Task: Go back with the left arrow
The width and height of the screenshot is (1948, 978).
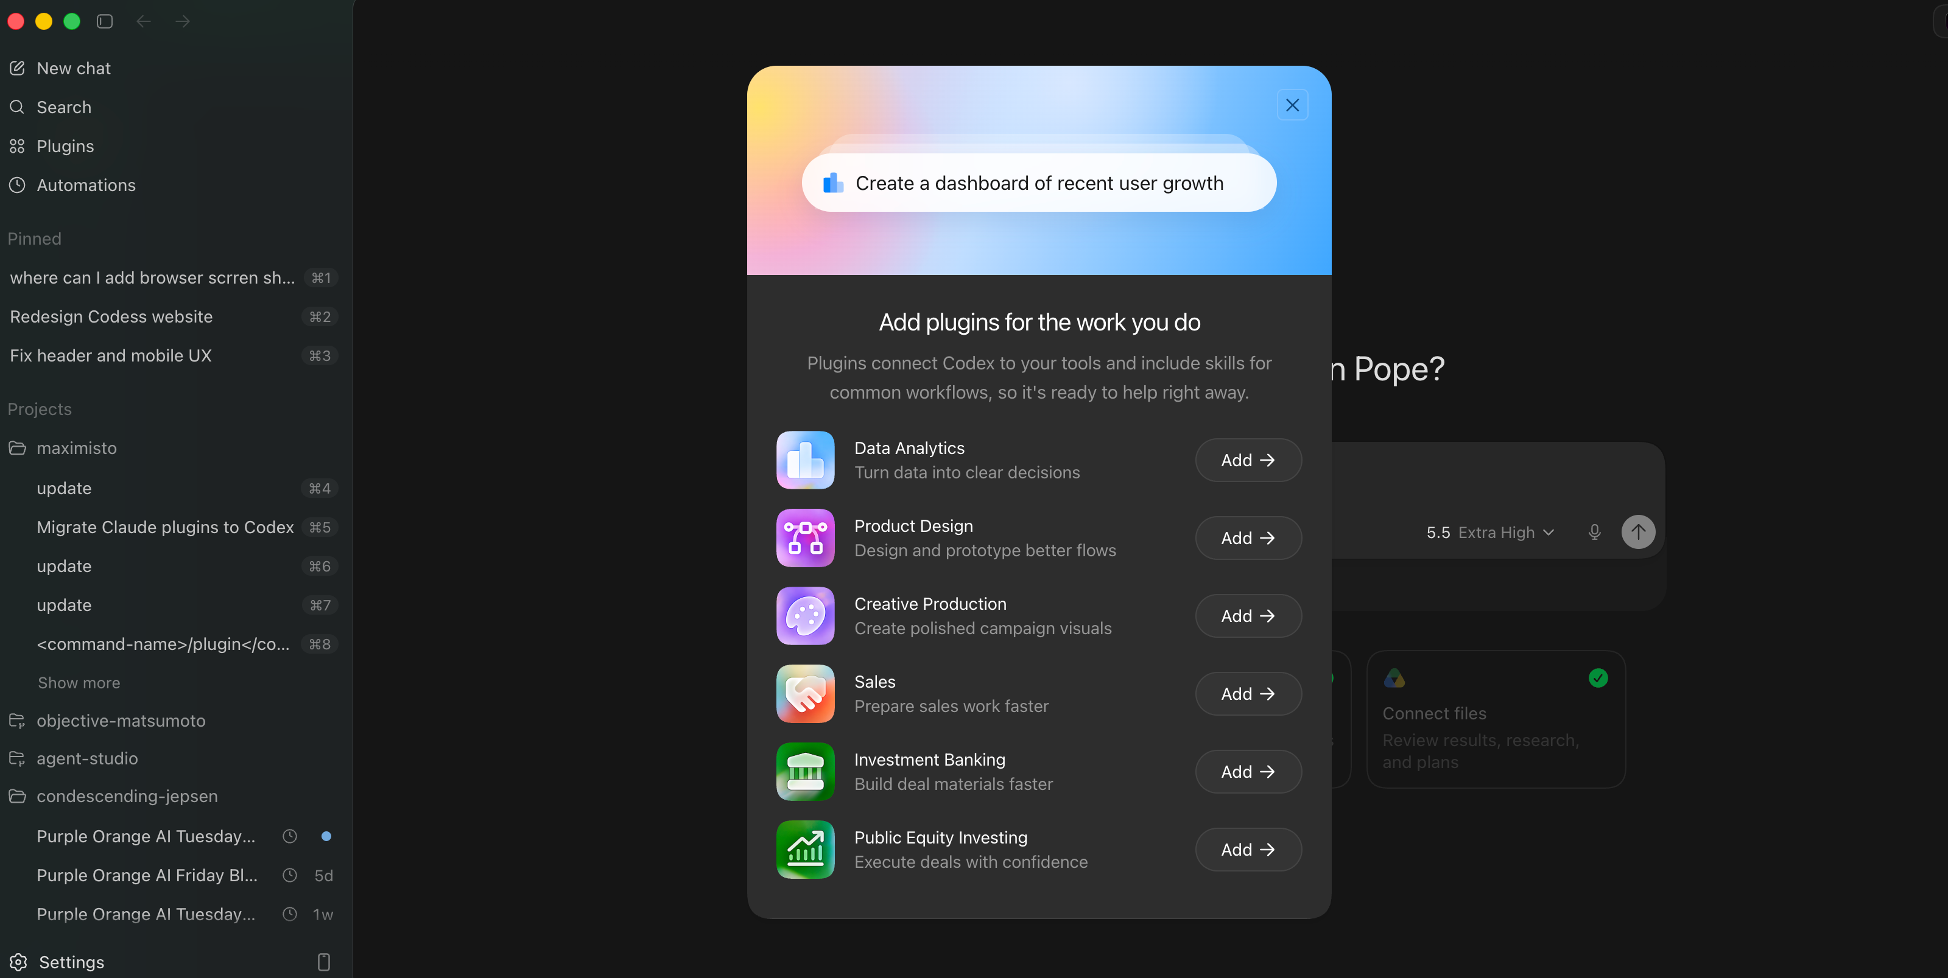Action: pyautogui.click(x=144, y=21)
